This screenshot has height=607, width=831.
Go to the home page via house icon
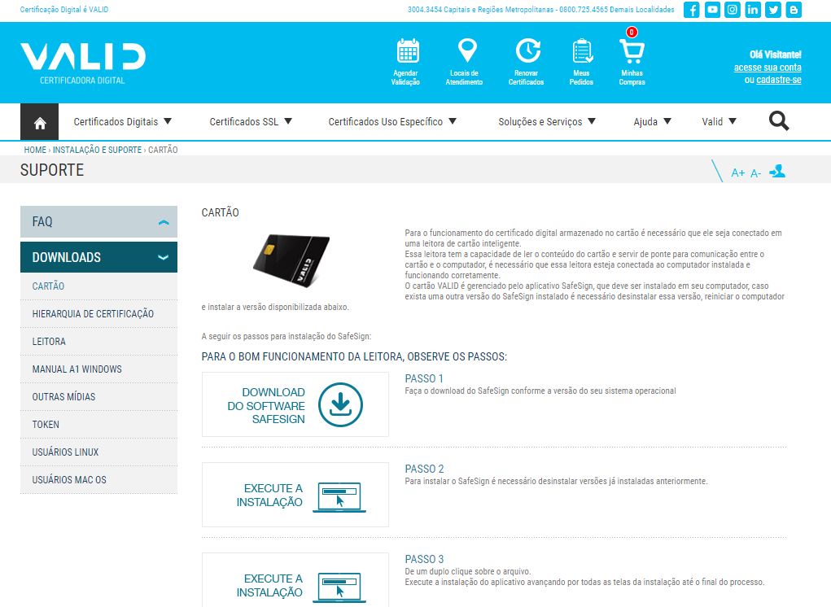(x=40, y=122)
